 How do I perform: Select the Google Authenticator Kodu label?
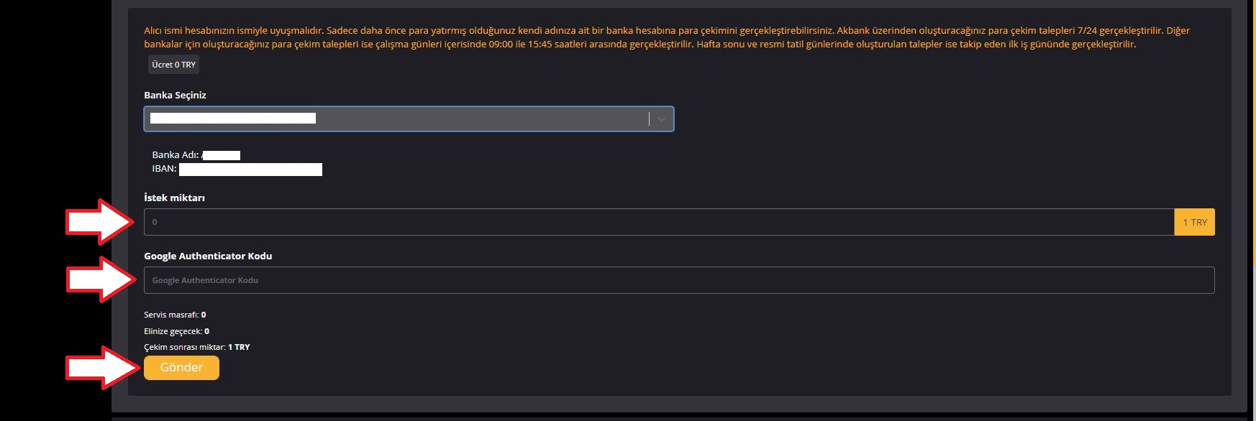[x=208, y=256]
